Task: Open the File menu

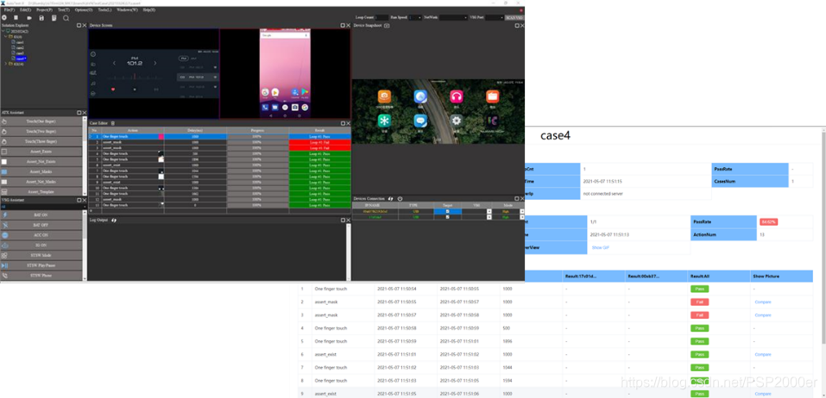Action: (9, 10)
